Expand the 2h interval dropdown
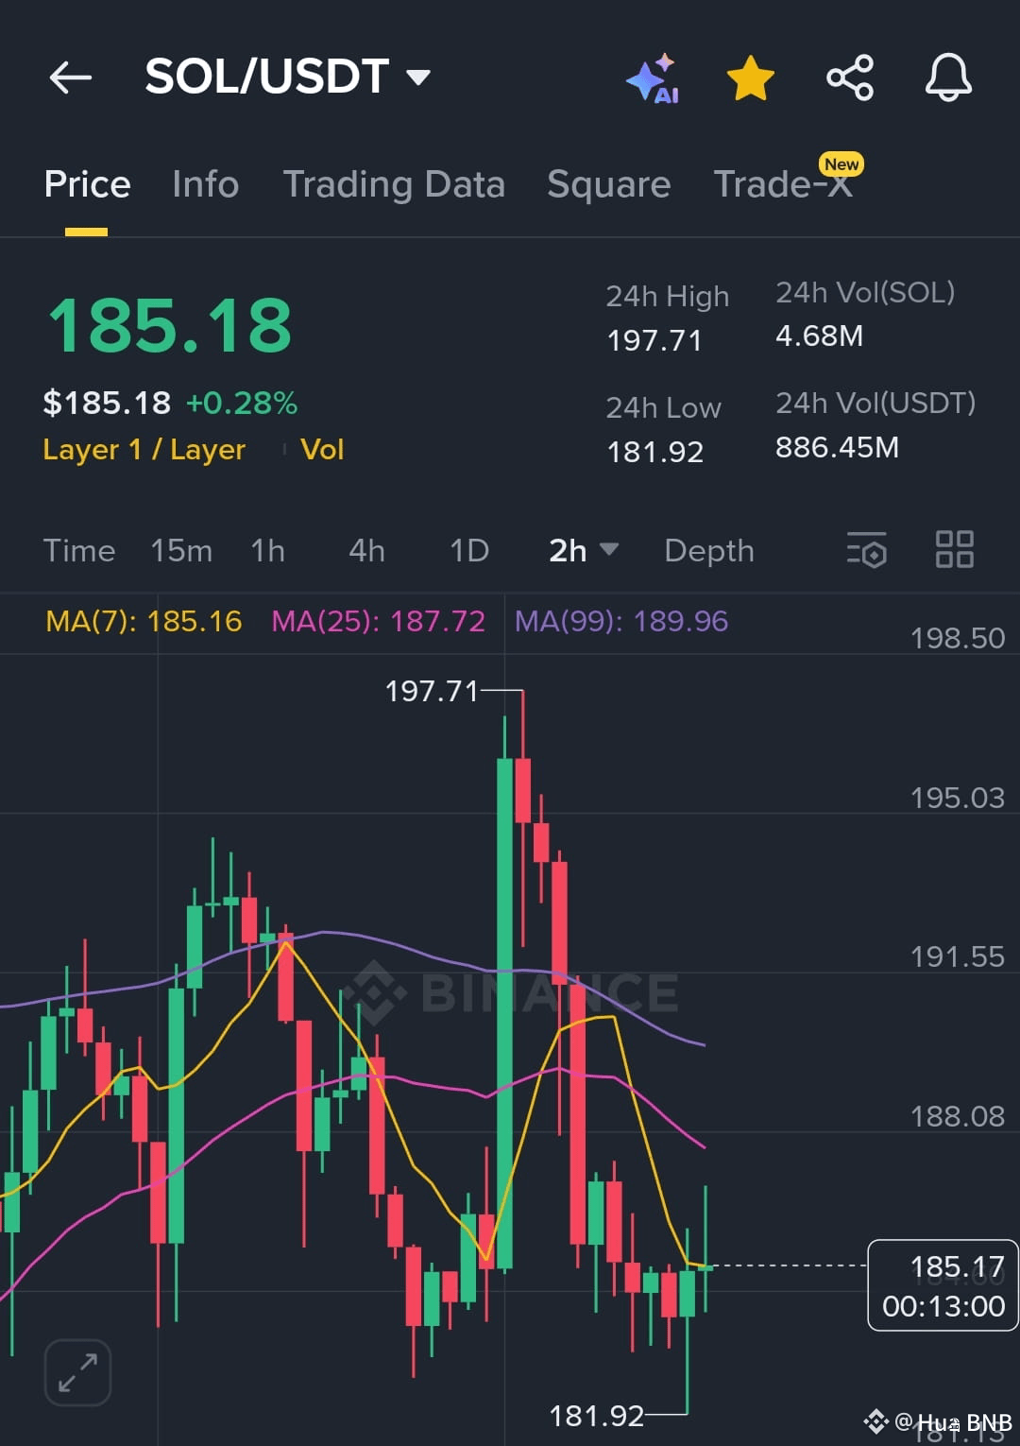The width and height of the screenshot is (1020, 1446). coord(583,550)
